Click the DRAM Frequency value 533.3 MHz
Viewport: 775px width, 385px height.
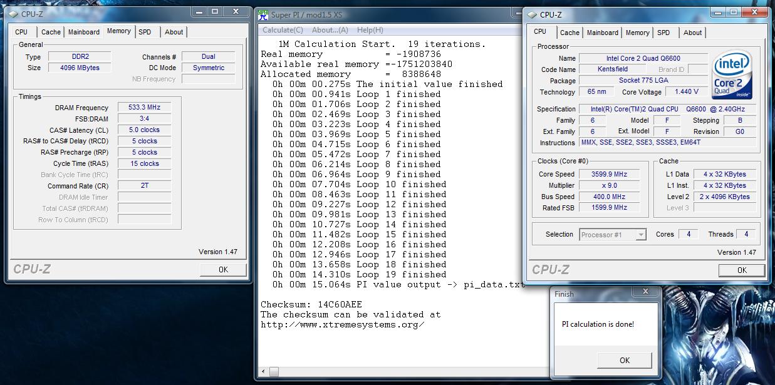point(145,108)
